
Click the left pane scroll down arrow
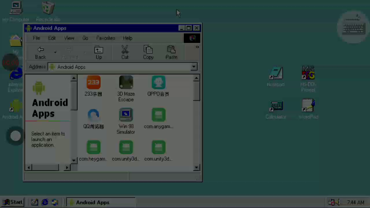tap(74, 160)
